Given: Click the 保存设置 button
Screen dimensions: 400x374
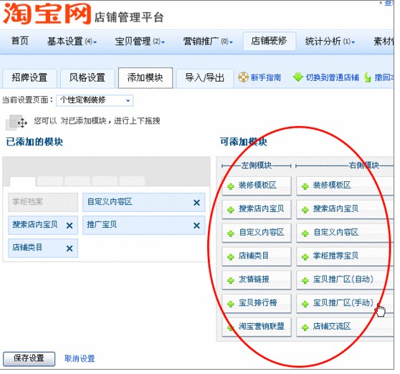Looking at the screenshot, I should [x=29, y=358].
